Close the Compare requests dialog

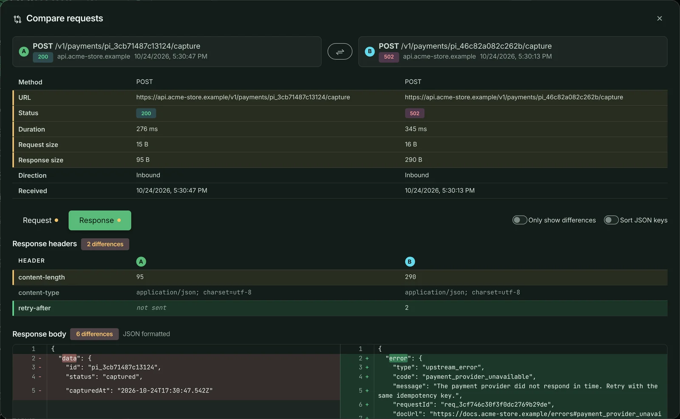click(660, 18)
